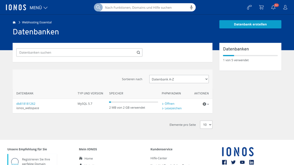
Task: Open the Facebook social icon
Action: click(x=224, y=162)
